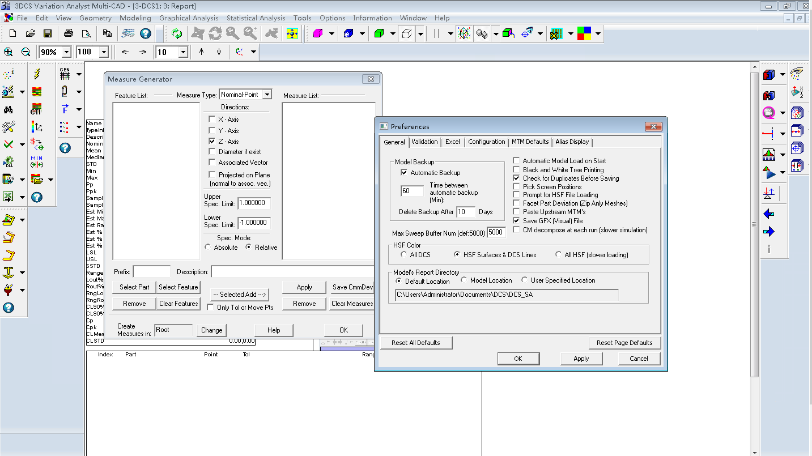
Task: Open the 90% zoom dropdown
Action: [66, 52]
